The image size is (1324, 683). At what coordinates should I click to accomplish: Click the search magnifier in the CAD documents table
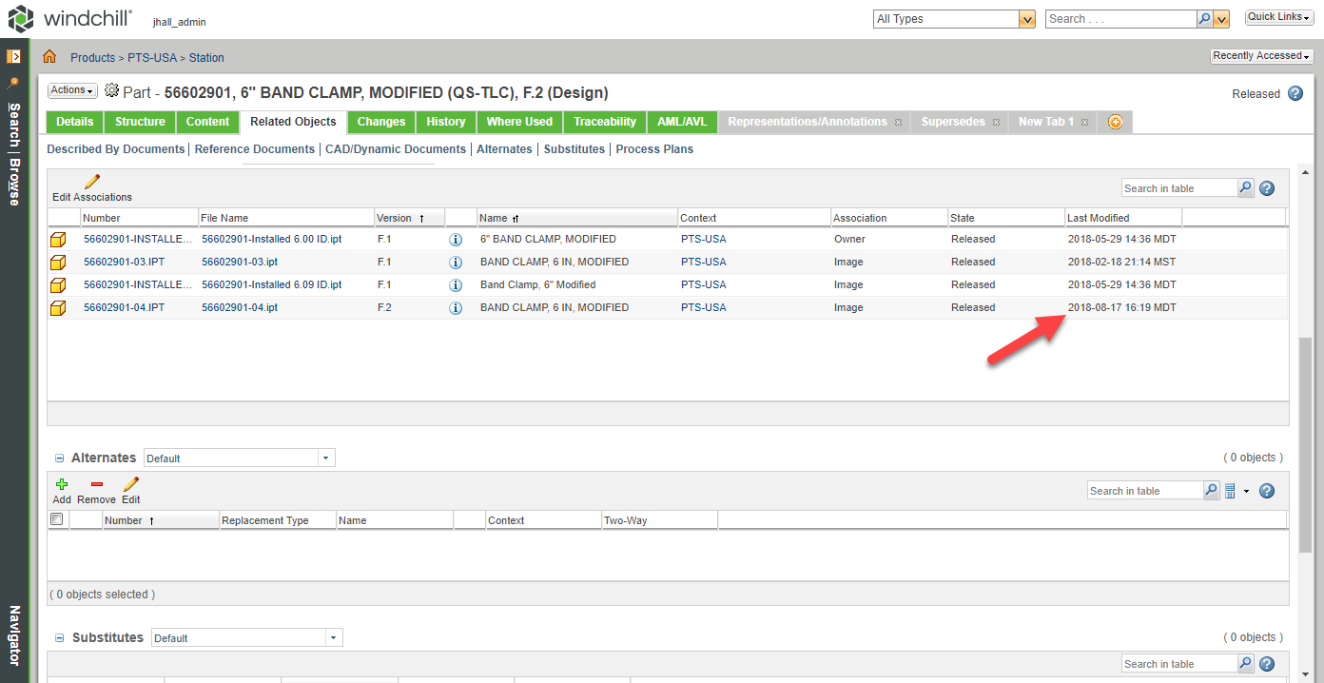click(1245, 187)
